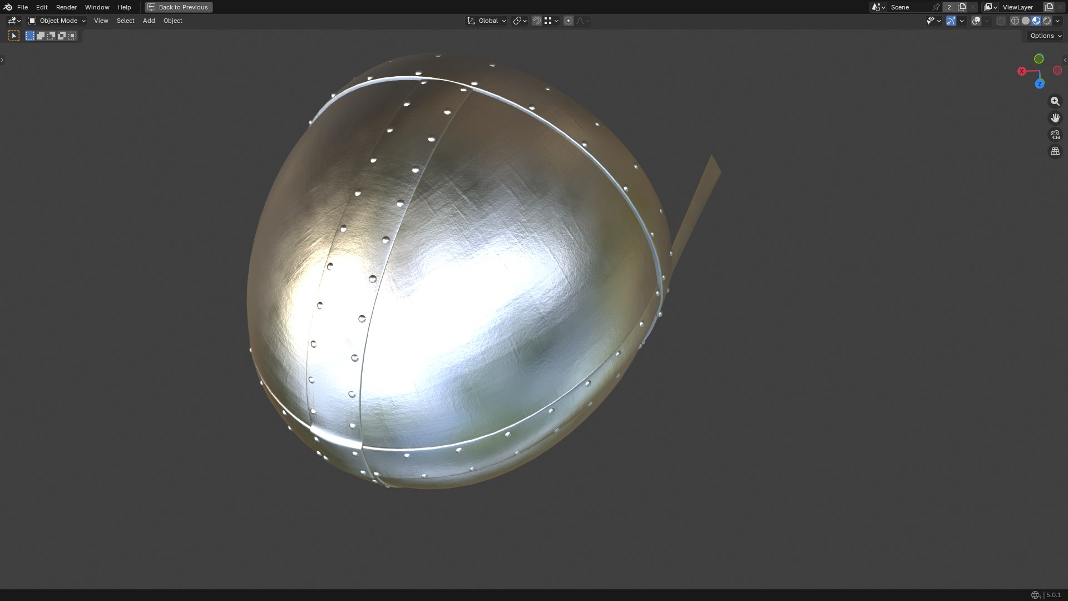Click the green Y axis gizmo circle
The width and height of the screenshot is (1068, 601).
[x=1039, y=59]
